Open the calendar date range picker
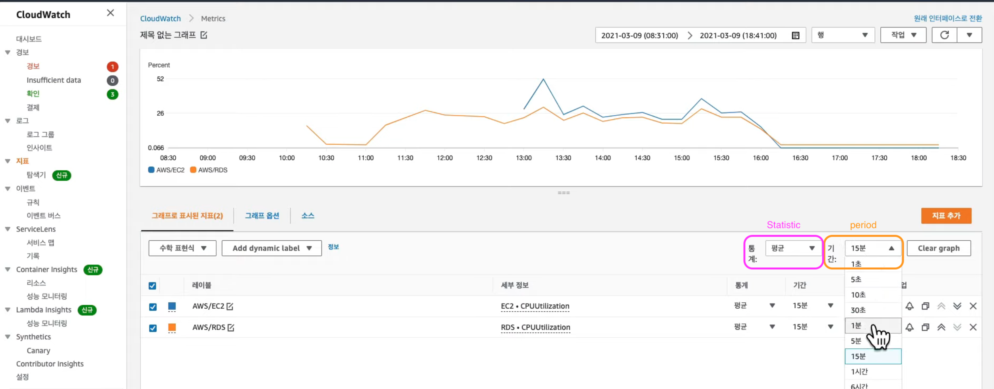Viewport: 994px width, 389px height. pyautogui.click(x=795, y=35)
